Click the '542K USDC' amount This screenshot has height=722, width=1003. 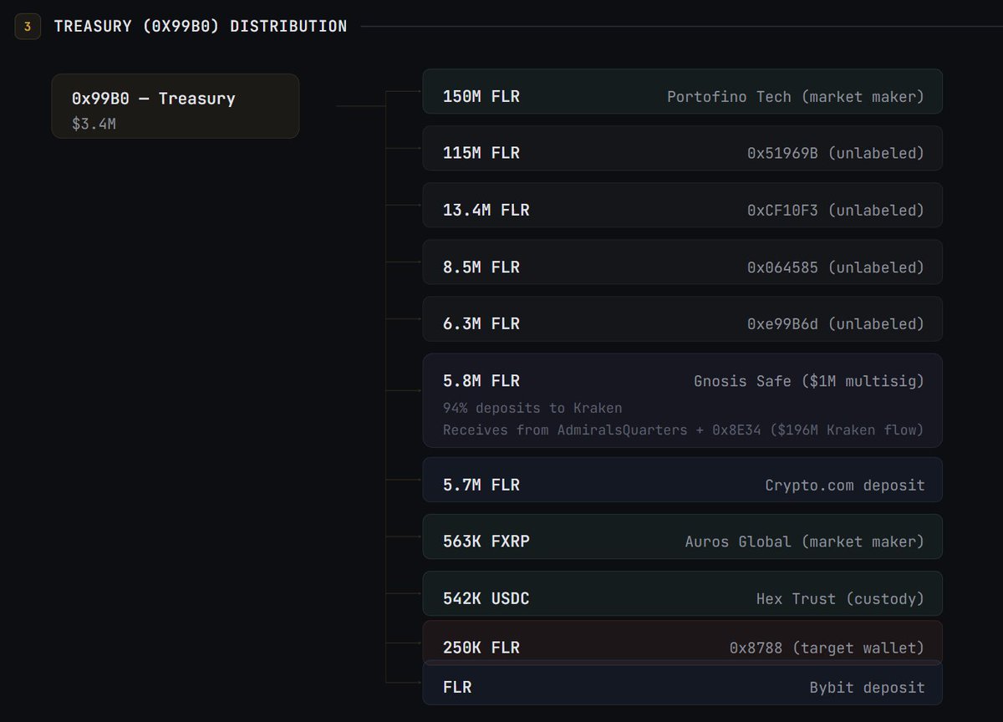[486, 599]
